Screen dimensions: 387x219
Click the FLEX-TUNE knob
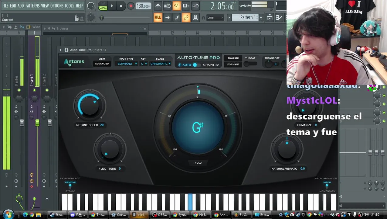[x=110, y=149]
